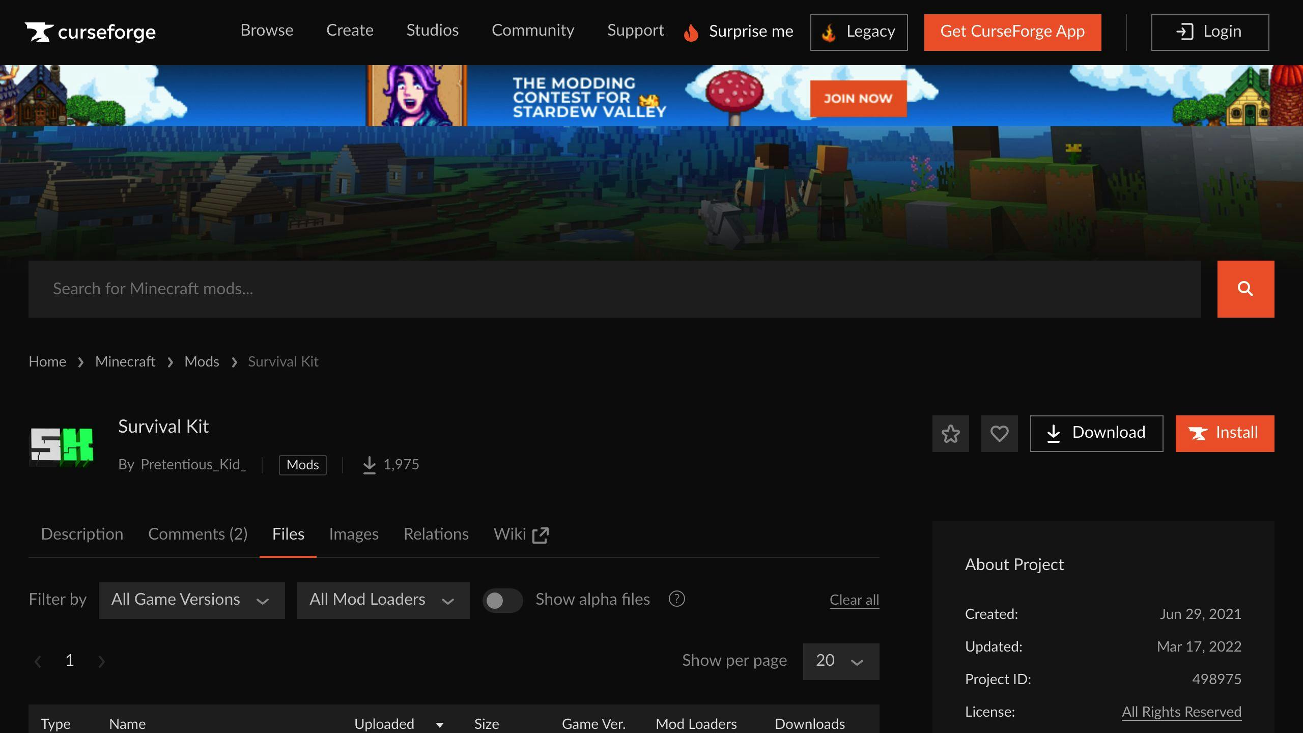Go to next page arrow

click(x=101, y=661)
